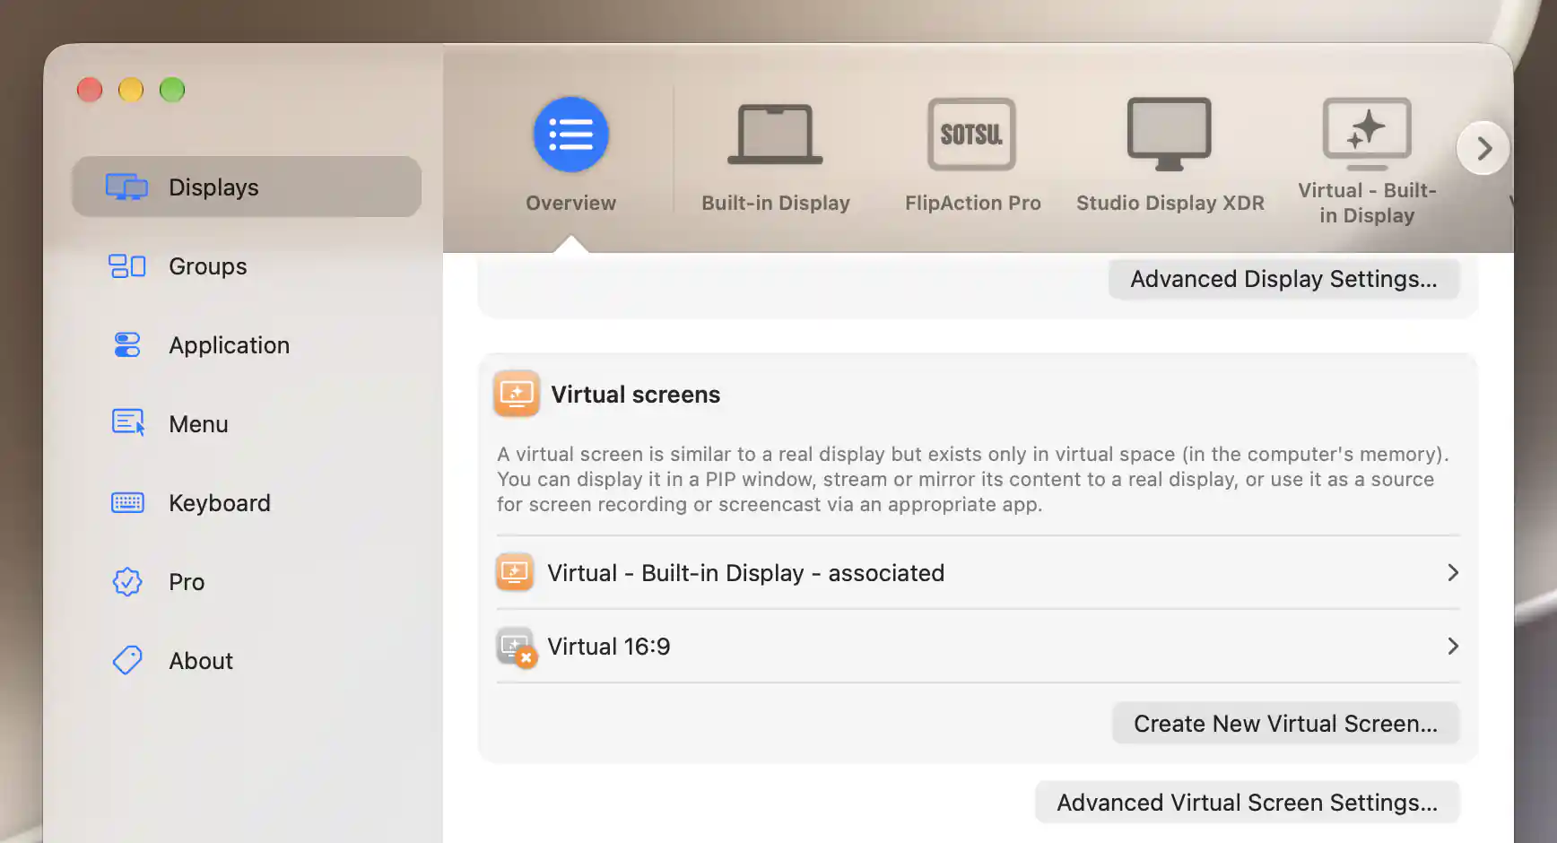Click the Virtual - Built-in Display tab label
This screenshot has height=843, width=1557.
1367,204
